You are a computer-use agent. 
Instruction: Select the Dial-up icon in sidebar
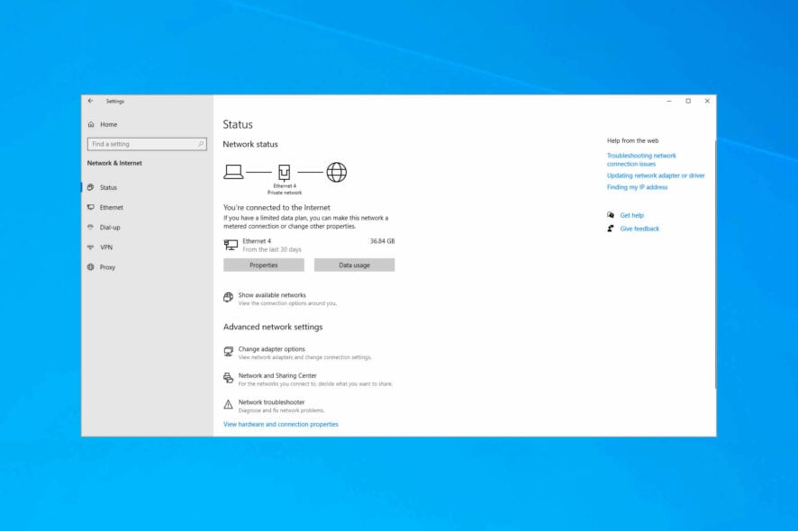pyautogui.click(x=91, y=227)
